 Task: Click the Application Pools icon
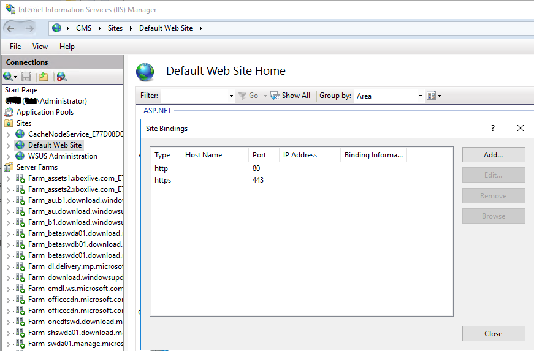(9, 112)
